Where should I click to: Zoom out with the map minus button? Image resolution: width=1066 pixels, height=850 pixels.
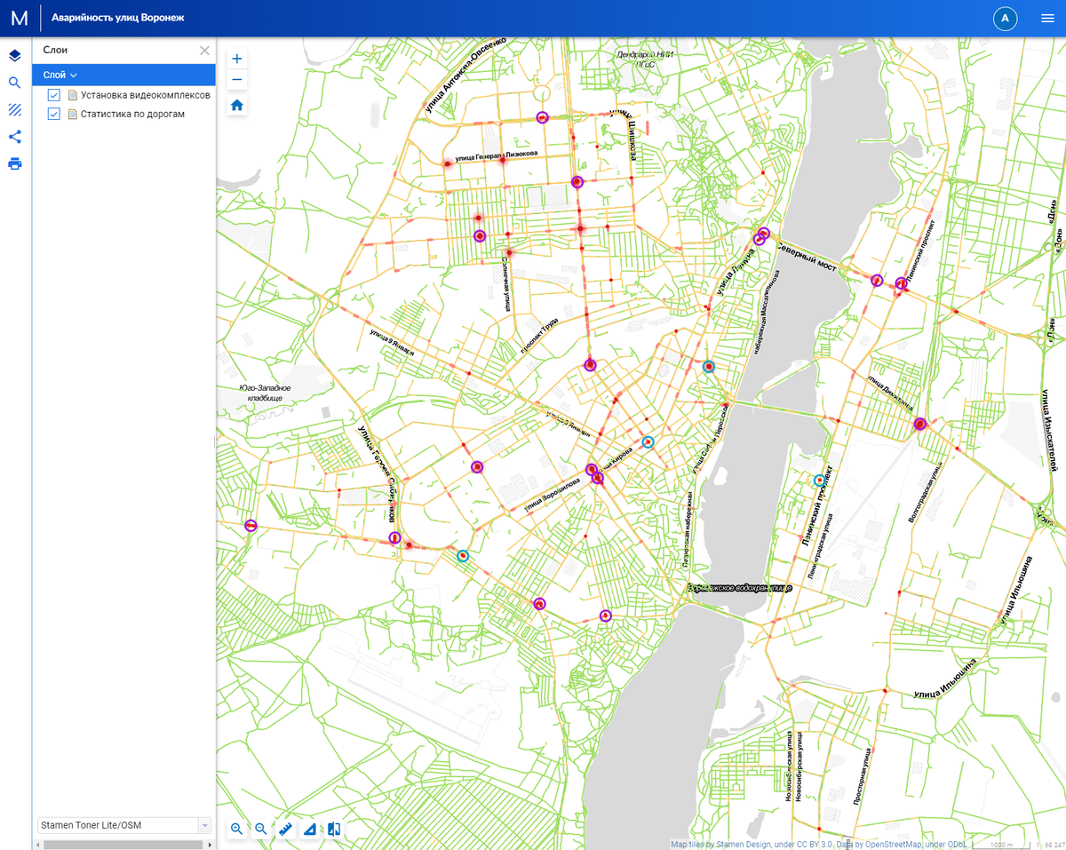coord(237,80)
